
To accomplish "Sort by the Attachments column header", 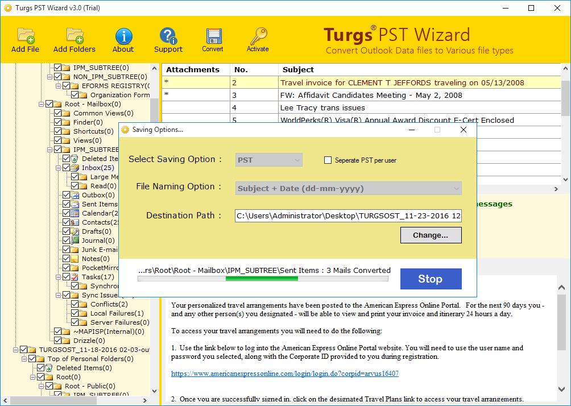I will pyautogui.click(x=196, y=69).
